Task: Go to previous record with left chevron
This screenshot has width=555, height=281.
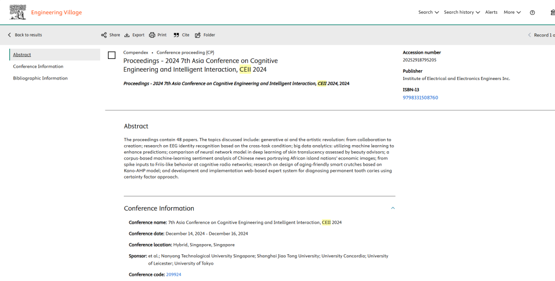Action: click(x=530, y=35)
